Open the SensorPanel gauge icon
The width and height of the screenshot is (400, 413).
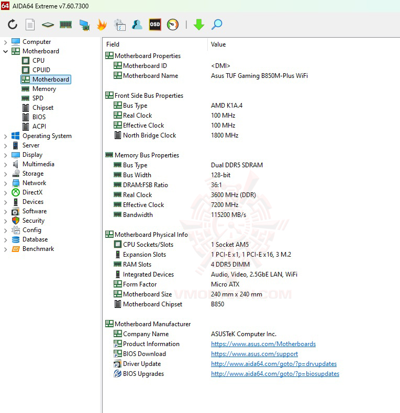(x=173, y=25)
